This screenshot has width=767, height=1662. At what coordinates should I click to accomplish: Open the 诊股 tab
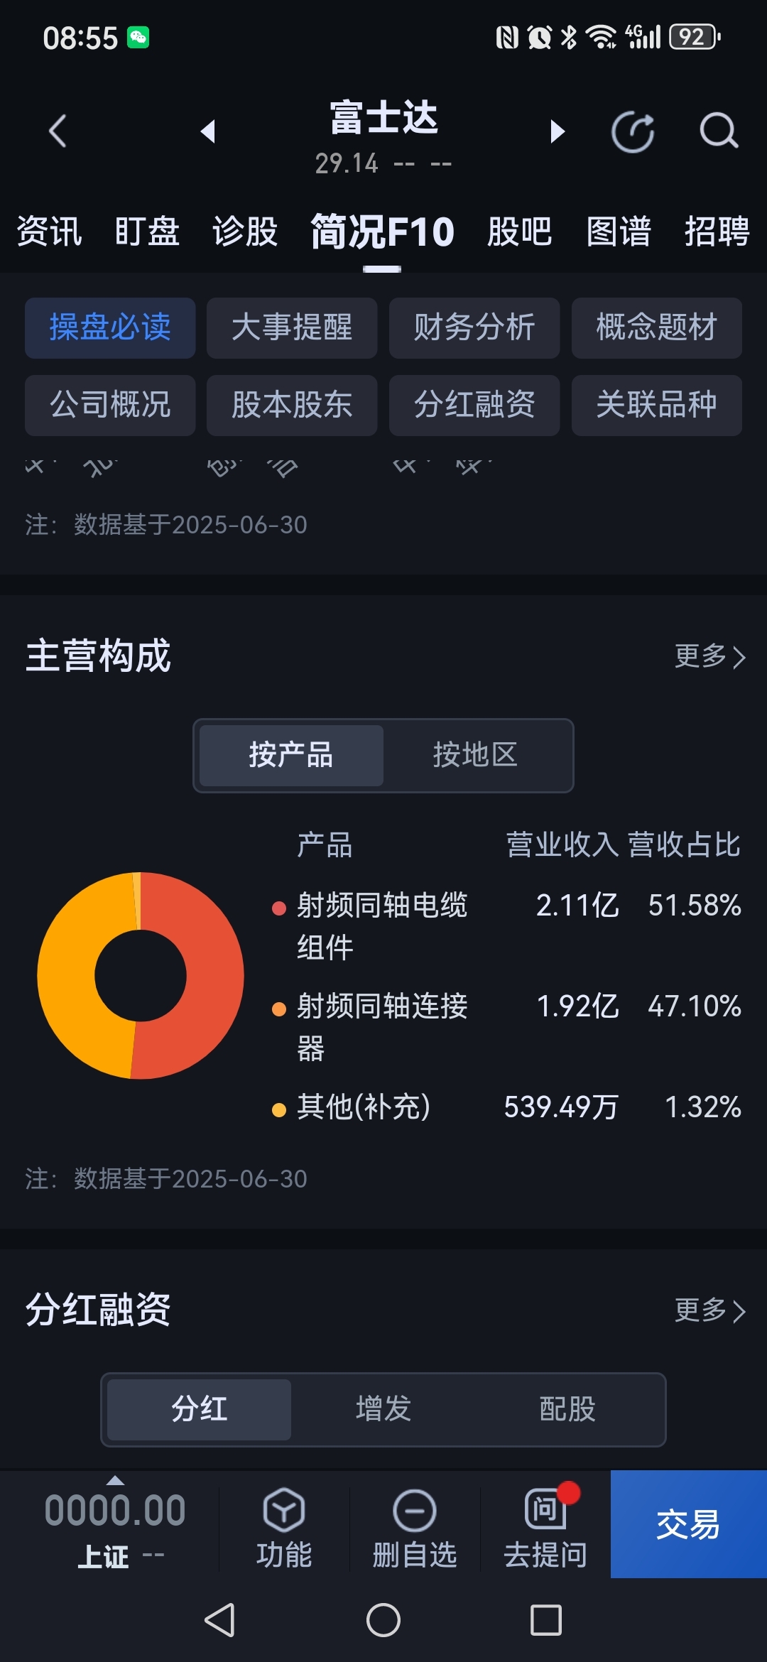tap(245, 232)
